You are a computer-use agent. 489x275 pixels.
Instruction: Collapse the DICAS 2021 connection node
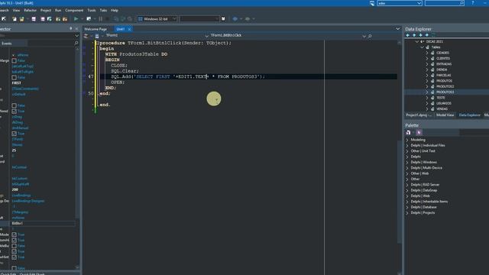tap(417, 41)
